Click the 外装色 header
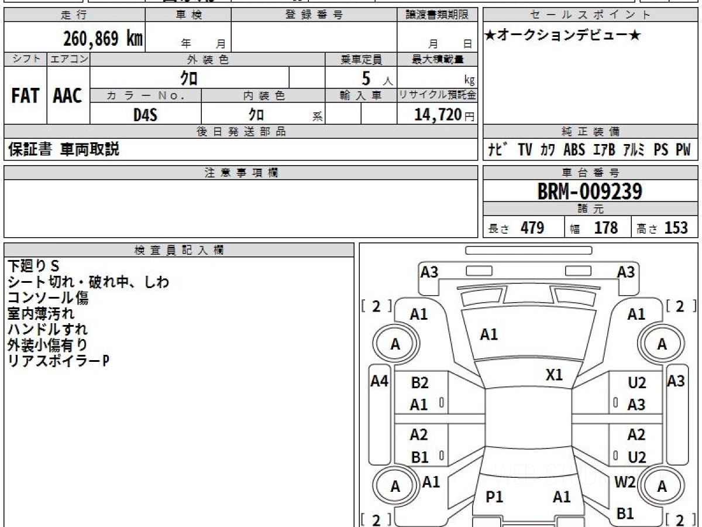Image resolution: width=702 pixels, height=527 pixels. click(x=208, y=59)
